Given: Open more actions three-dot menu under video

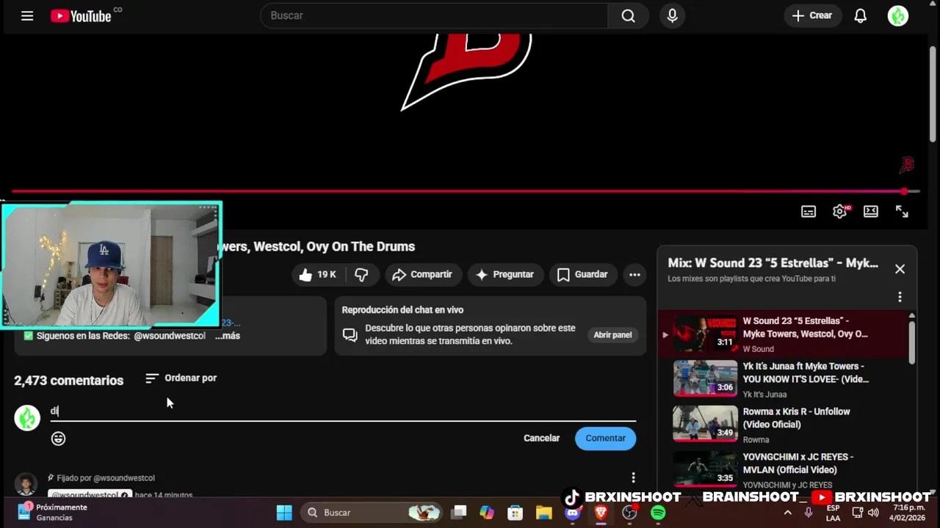Looking at the screenshot, I should pos(634,274).
